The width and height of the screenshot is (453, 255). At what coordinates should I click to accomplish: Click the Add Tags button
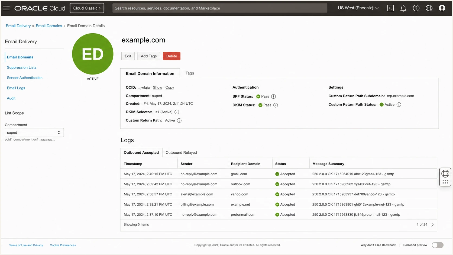[x=149, y=56]
